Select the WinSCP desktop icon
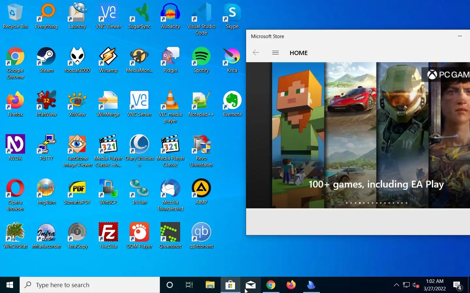Image resolution: width=470 pixels, height=293 pixels. pyautogui.click(x=108, y=192)
